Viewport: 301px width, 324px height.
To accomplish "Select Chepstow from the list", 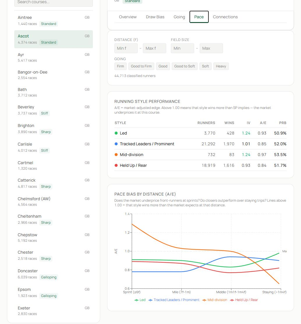I will tap(53, 238).
